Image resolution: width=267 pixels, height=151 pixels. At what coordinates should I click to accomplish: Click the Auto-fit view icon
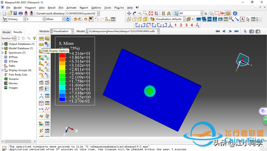(151, 13)
